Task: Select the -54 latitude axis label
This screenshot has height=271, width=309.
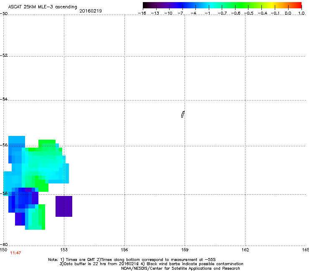Action: 4,99
